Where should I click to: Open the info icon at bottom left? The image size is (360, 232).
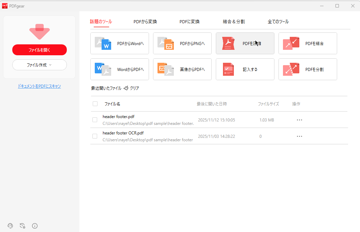34,226
